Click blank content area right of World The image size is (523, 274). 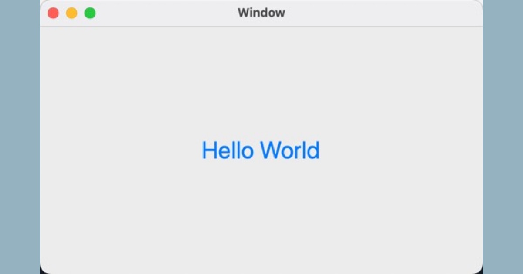pyautogui.click(x=401, y=150)
